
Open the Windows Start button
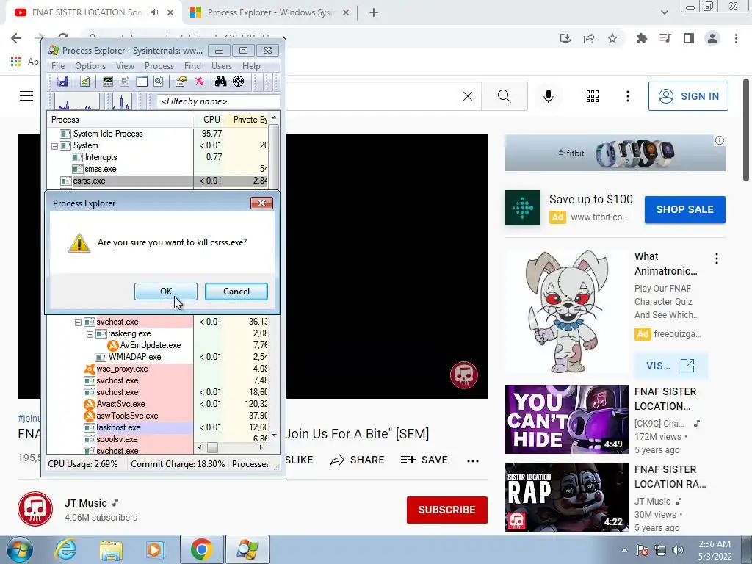(18, 549)
